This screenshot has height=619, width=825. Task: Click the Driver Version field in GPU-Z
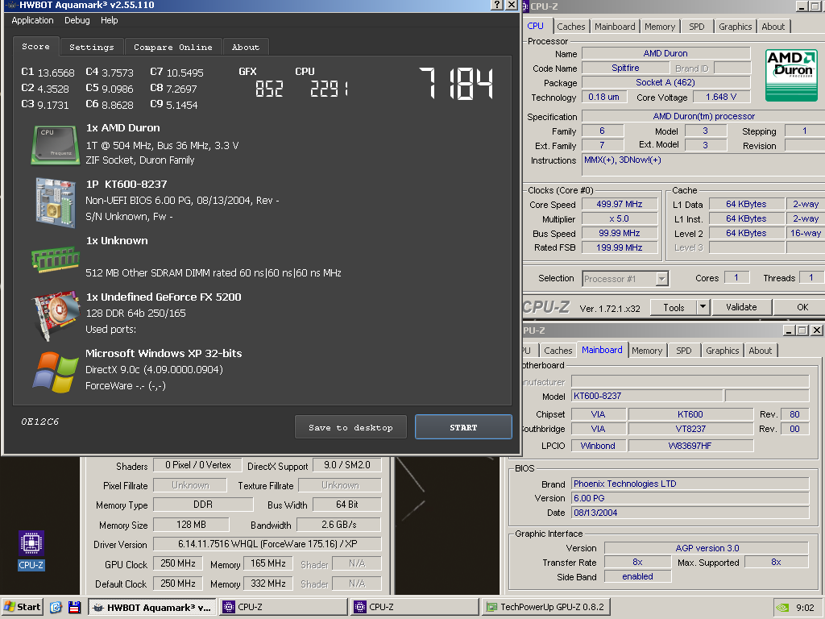click(x=267, y=544)
